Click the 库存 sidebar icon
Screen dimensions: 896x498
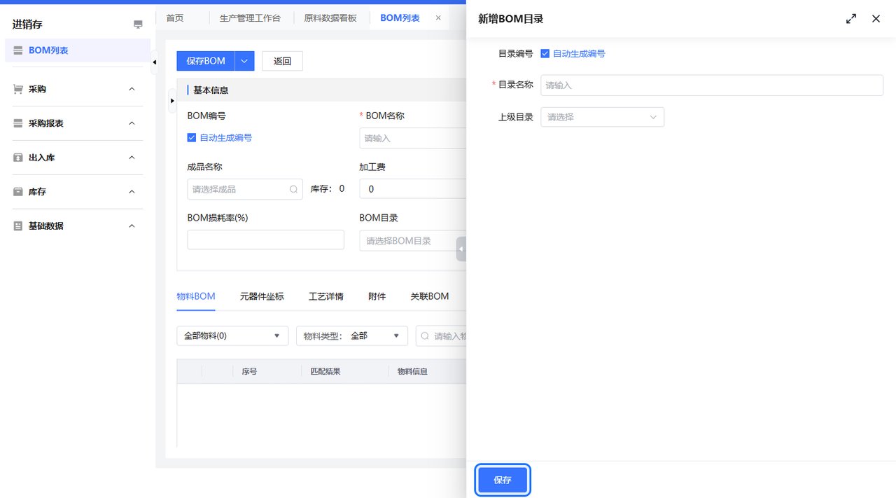pyautogui.click(x=18, y=191)
